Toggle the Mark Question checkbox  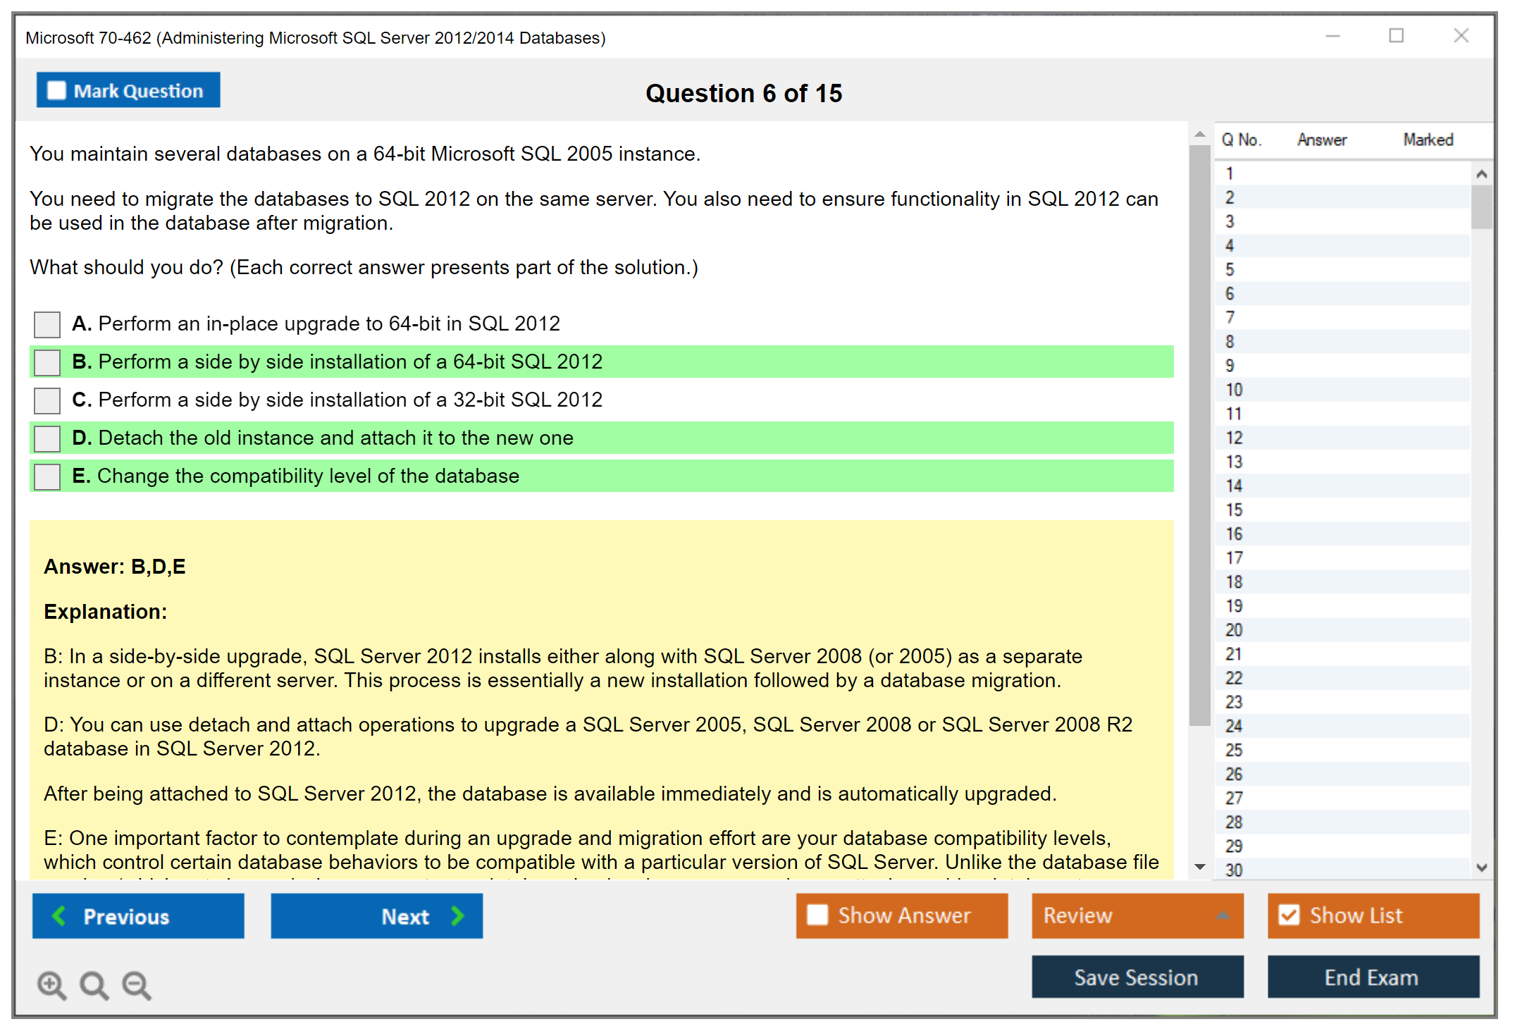tap(56, 91)
